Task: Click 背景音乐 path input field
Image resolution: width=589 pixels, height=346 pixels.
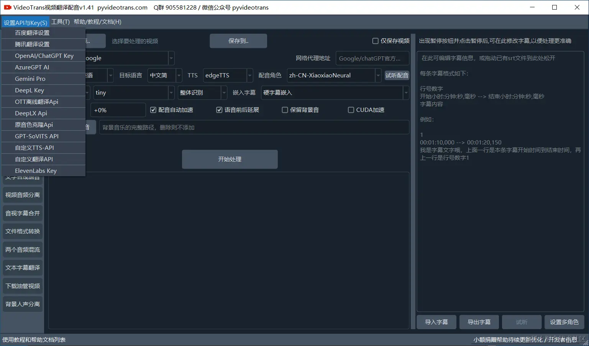Action: [x=254, y=128]
